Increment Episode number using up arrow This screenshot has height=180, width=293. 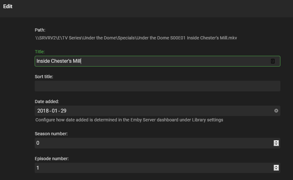[x=276, y=166]
